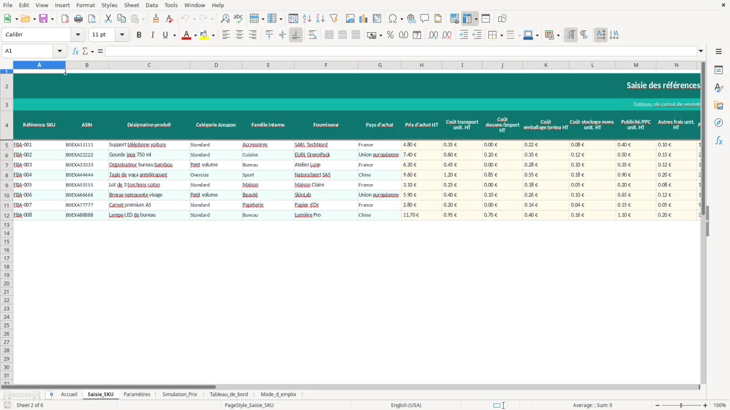
Task: Click the Format as Percent icon
Action: (x=391, y=35)
